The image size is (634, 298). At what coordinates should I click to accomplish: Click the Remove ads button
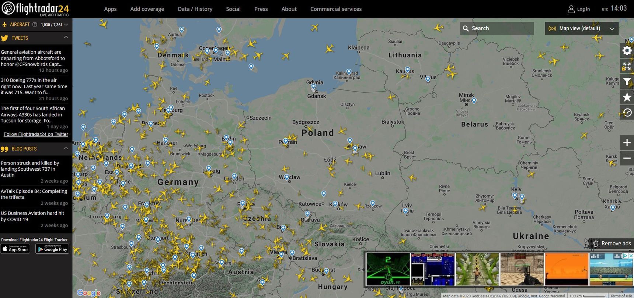click(612, 244)
